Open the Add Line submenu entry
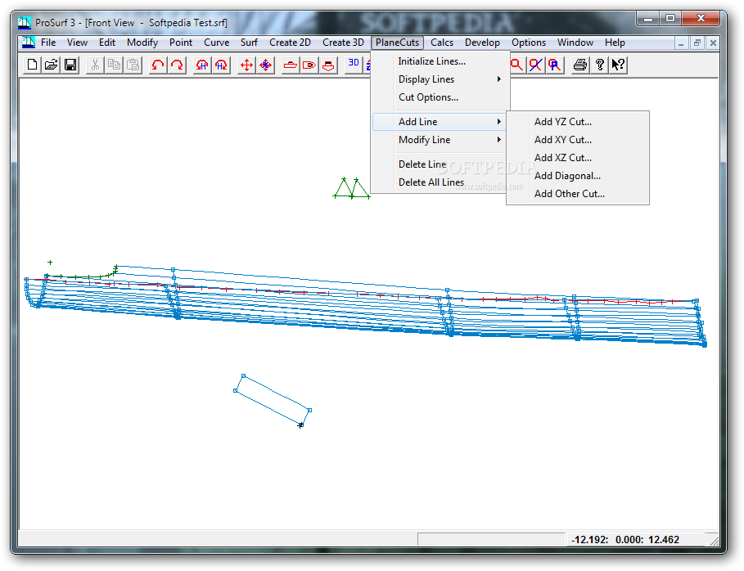 coord(440,122)
